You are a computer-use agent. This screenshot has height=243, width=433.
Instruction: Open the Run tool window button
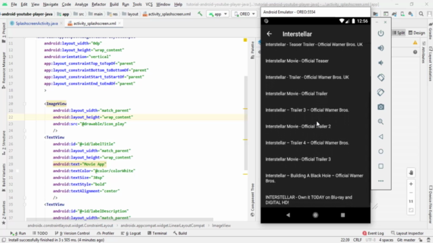(18, 233)
